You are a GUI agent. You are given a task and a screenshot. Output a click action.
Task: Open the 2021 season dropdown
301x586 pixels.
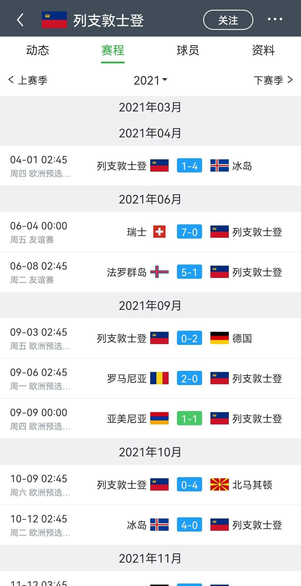(x=151, y=80)
